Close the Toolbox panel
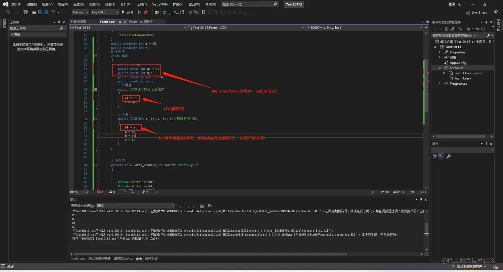 click(64, 22)
